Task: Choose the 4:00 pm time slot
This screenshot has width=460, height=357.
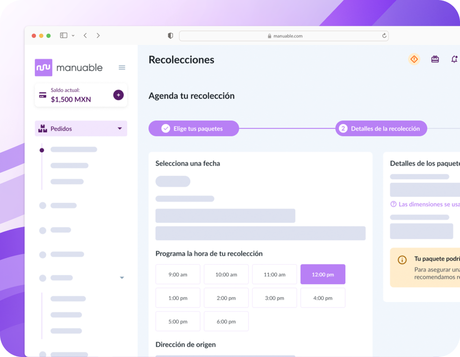Action: pyautogui.click(x=323, y=298)
